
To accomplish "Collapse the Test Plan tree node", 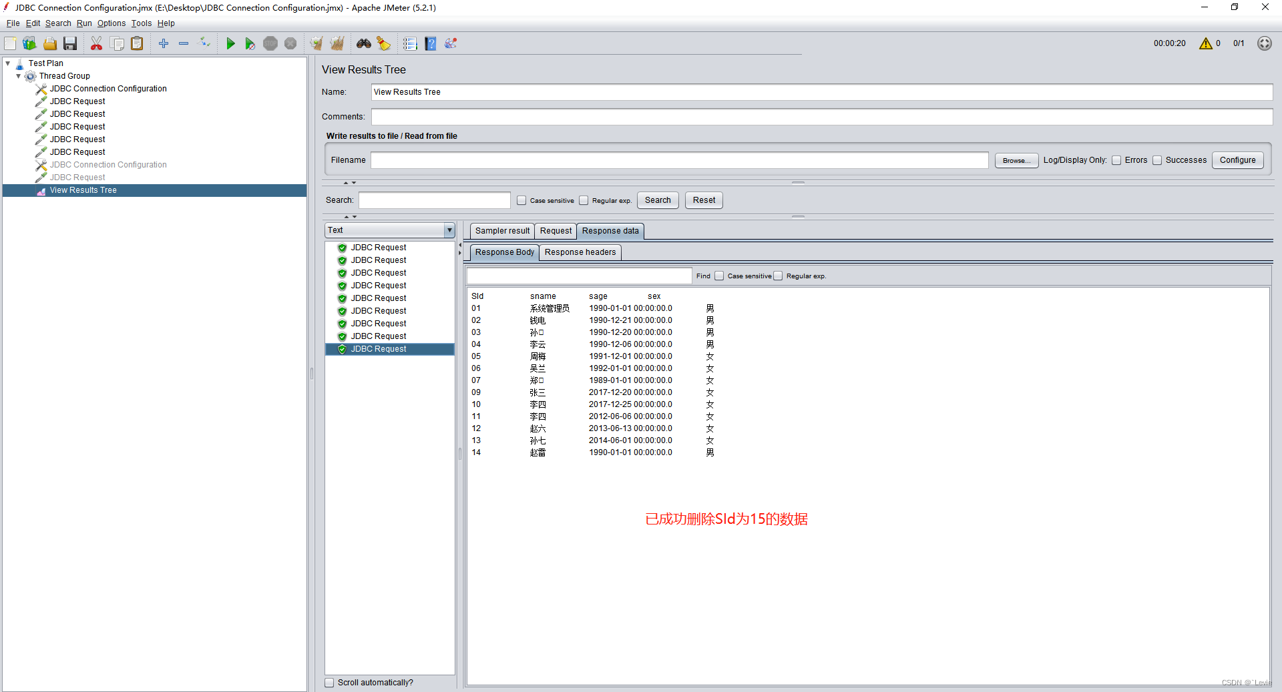I will tap(7, 62).
